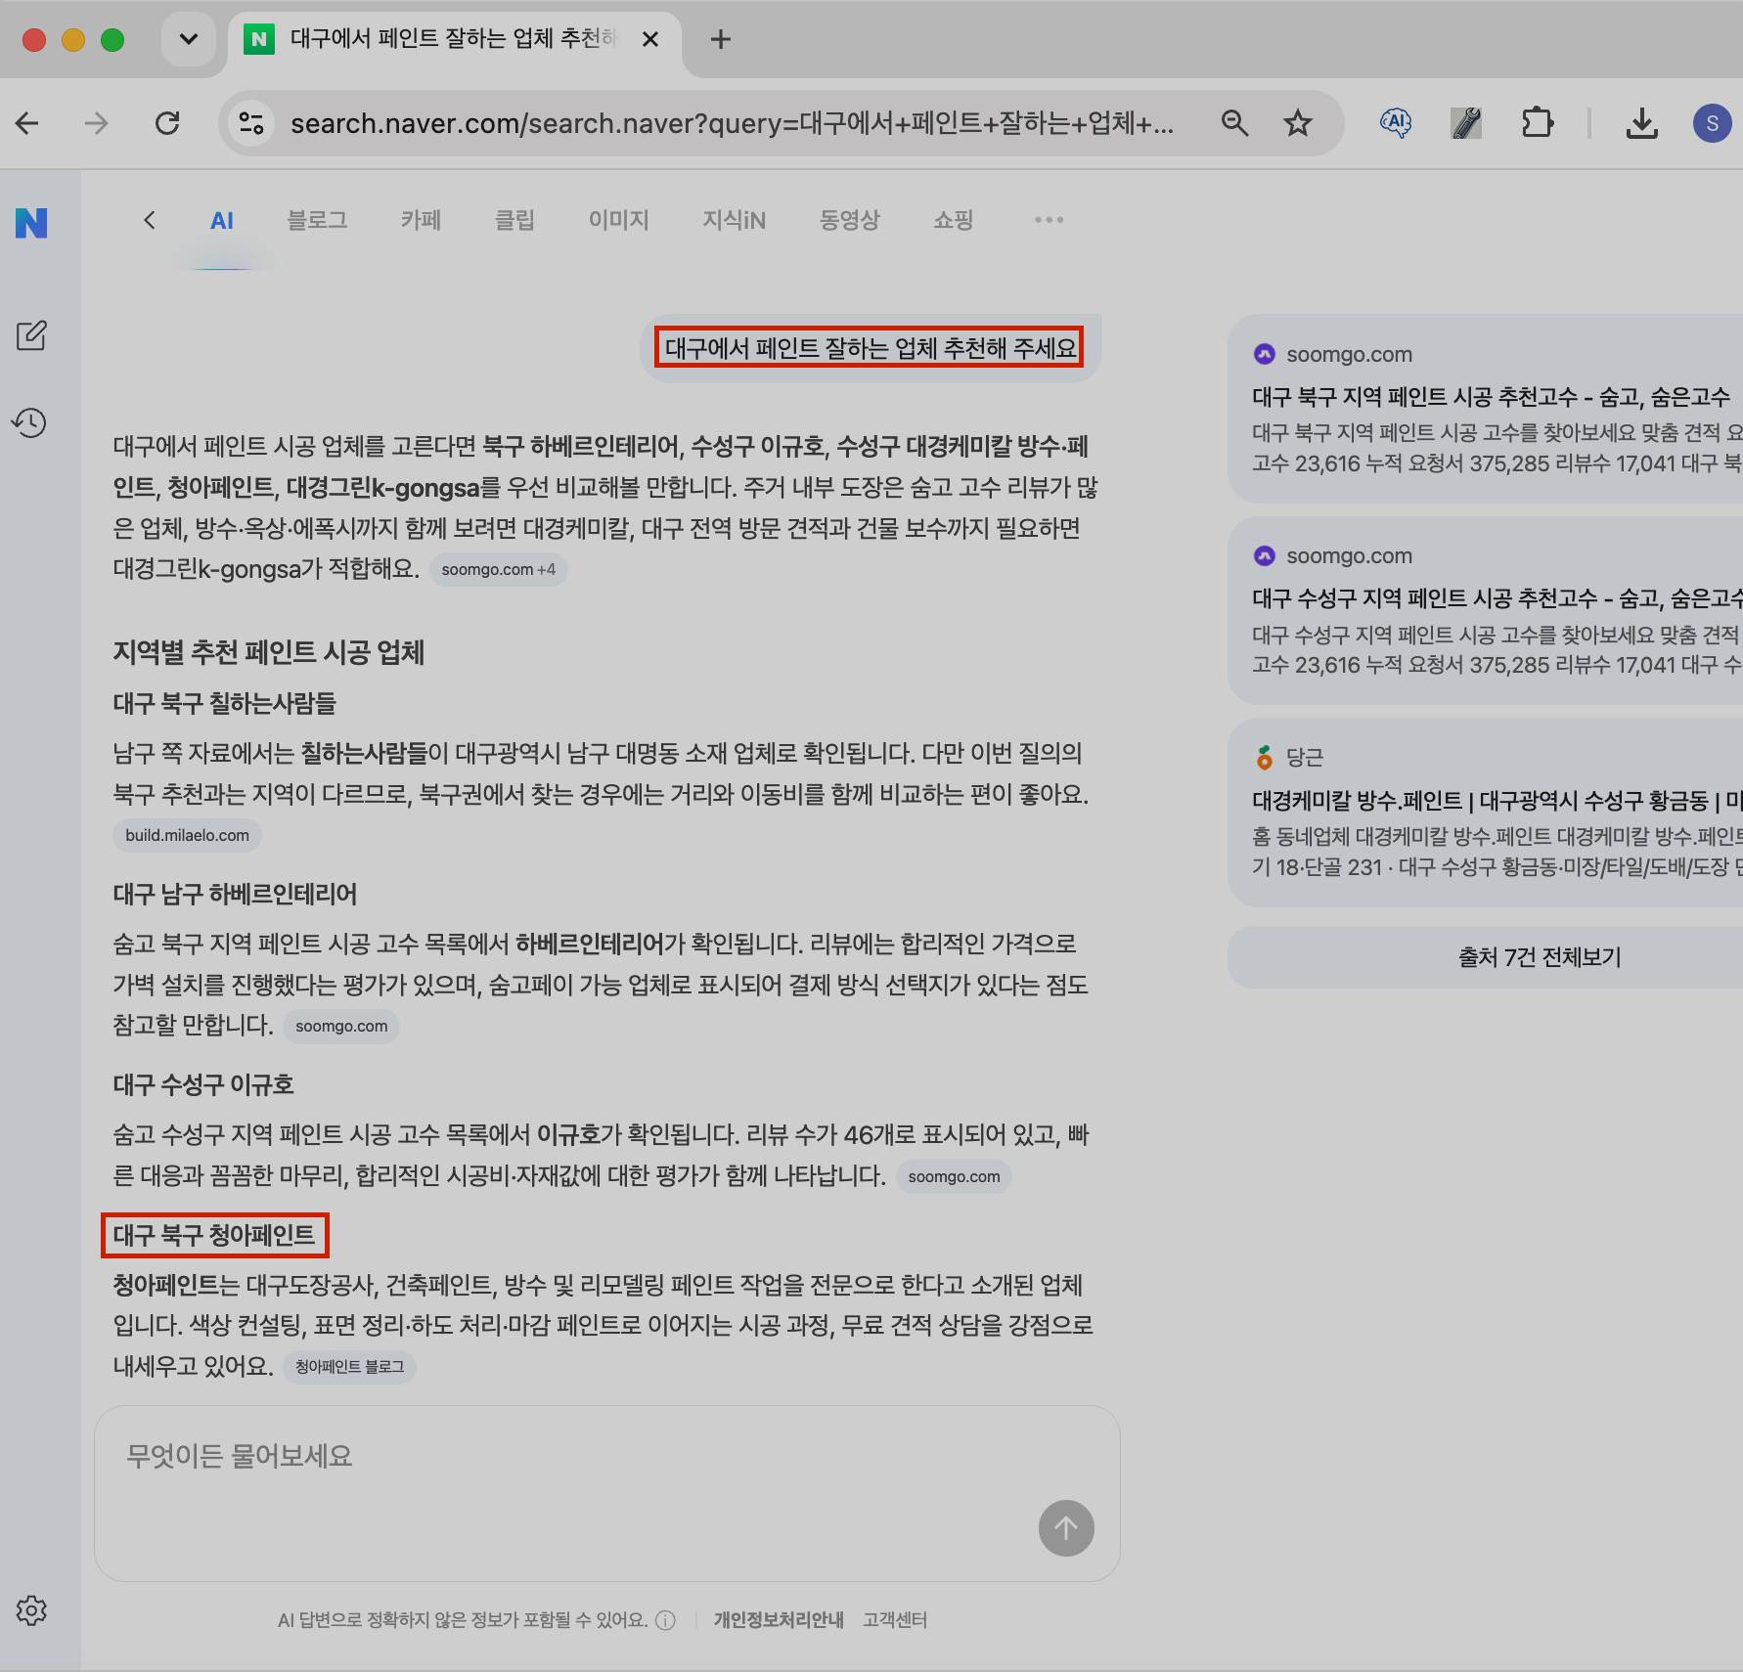Open 개인정보처리안내 link
Viewport: 1743px width, 1672px height.
(779, 1620)
